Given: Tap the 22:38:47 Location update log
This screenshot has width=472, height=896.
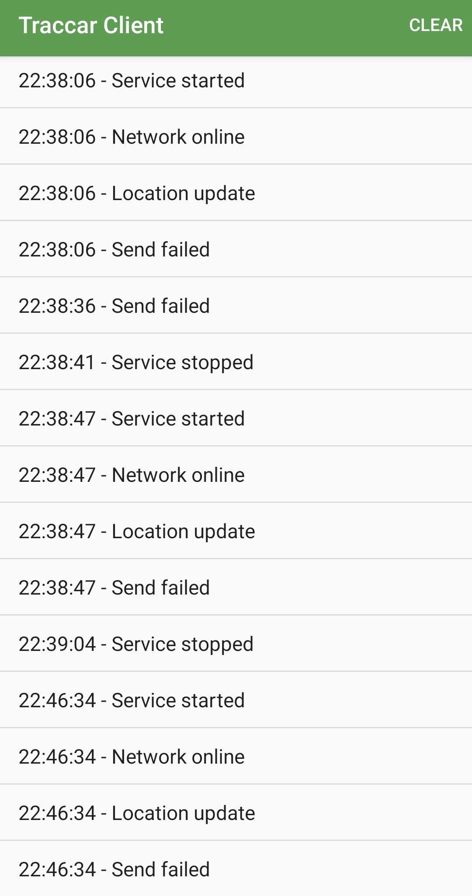Looking at the screenshot, I should coord(136,531).
